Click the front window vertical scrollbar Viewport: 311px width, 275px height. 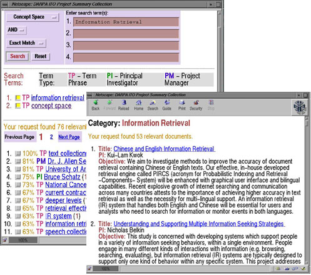[x=307, y=191]
